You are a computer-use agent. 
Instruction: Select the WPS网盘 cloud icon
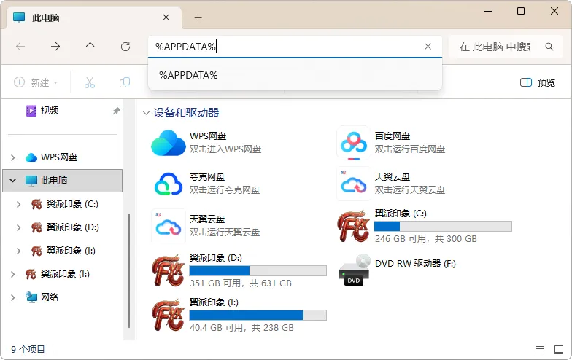point(168,143)
